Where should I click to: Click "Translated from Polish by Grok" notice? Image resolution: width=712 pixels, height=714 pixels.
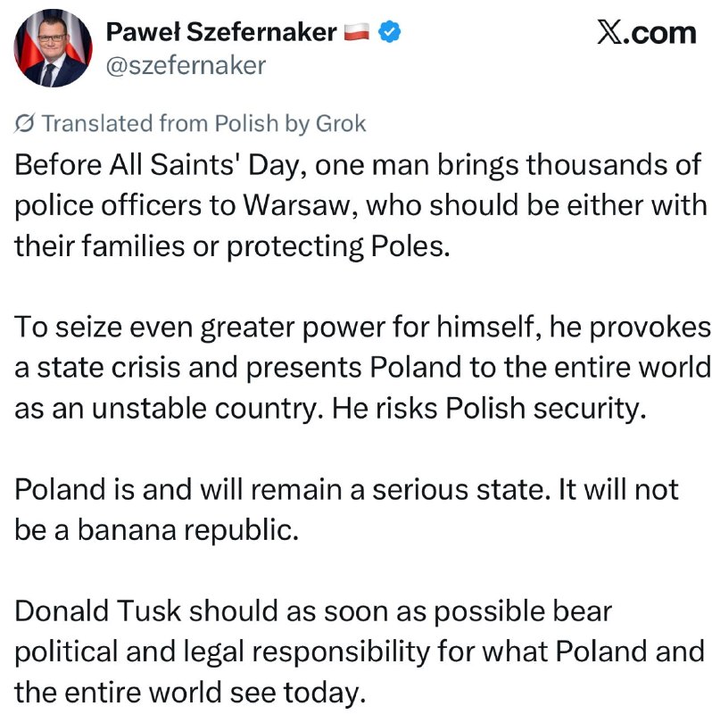pos(190,123)
